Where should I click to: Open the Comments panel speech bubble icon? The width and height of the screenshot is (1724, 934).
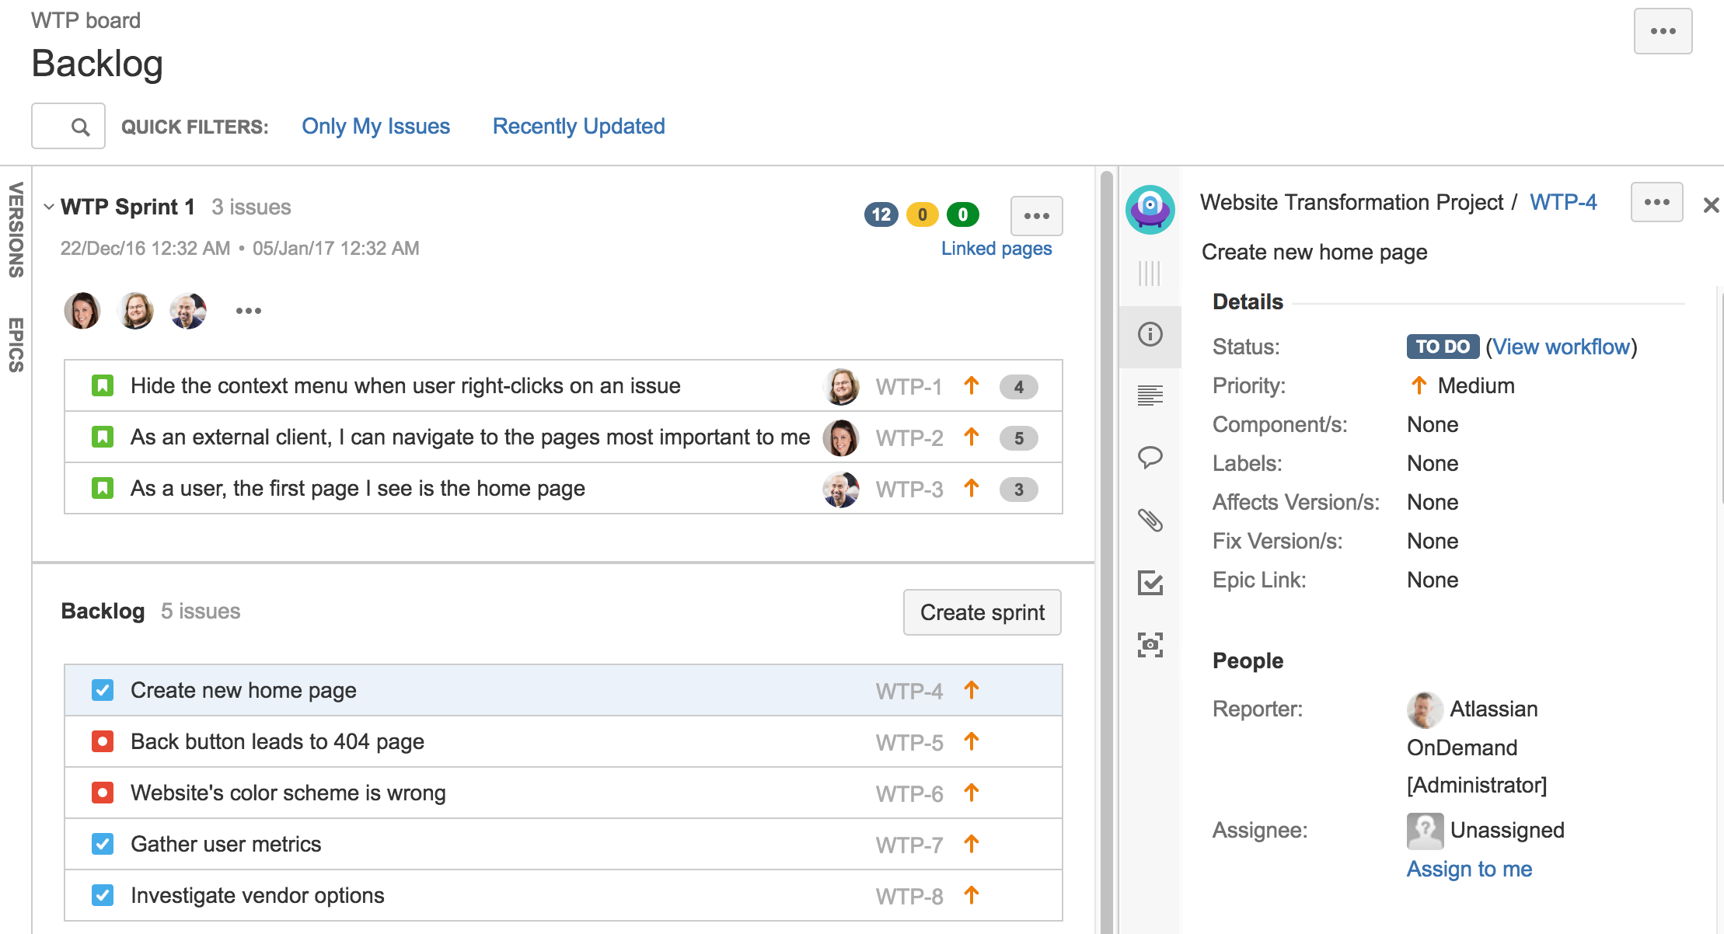tap(1150, 458)
